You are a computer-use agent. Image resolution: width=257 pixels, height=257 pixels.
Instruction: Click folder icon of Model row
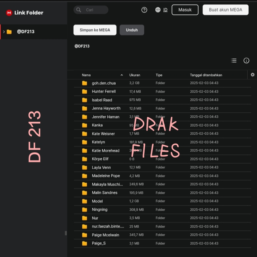(x=84, y=201)
